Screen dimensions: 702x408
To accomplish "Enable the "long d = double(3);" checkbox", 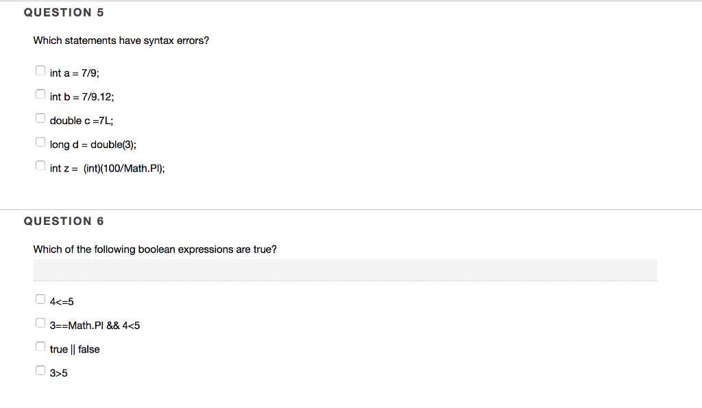I will coord(40,141).
